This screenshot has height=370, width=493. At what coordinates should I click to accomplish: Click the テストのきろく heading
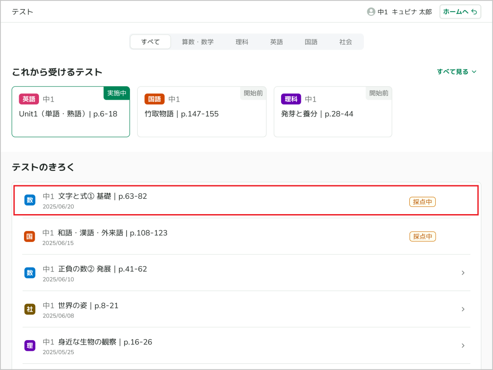[x=43, y=167]
